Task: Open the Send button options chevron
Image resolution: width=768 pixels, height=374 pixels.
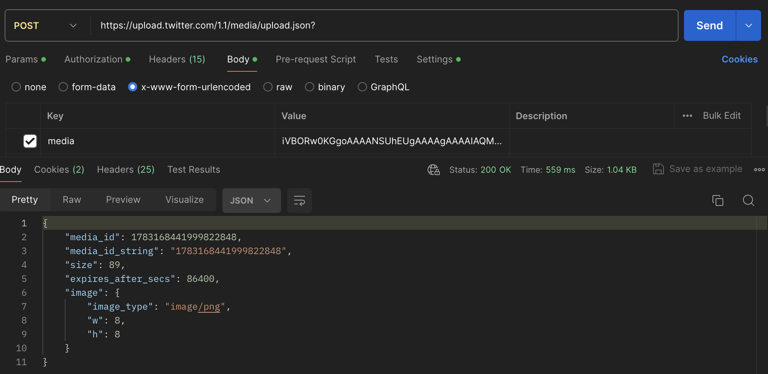Action: click(x=748, y=25)
